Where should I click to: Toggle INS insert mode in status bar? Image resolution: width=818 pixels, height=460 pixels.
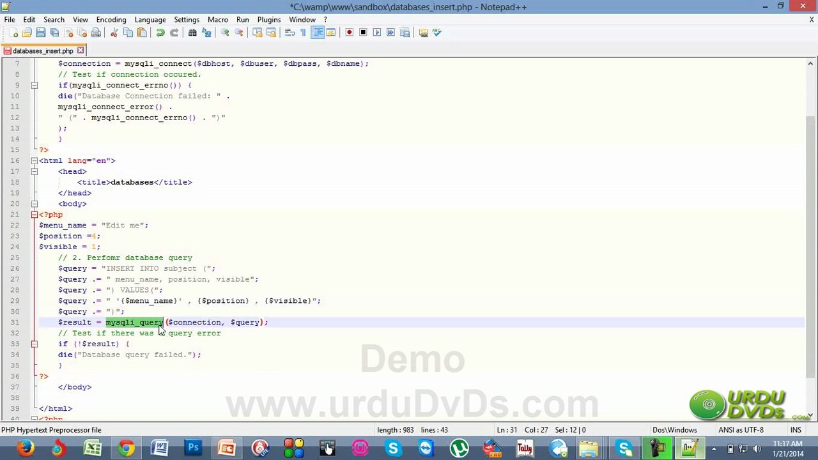pos(796,430)
